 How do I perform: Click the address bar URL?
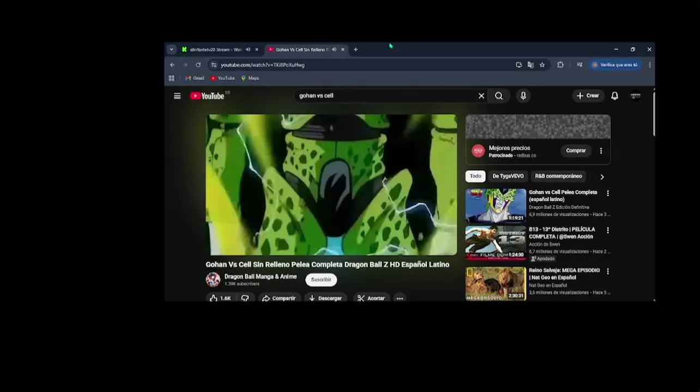click(263, 65)
